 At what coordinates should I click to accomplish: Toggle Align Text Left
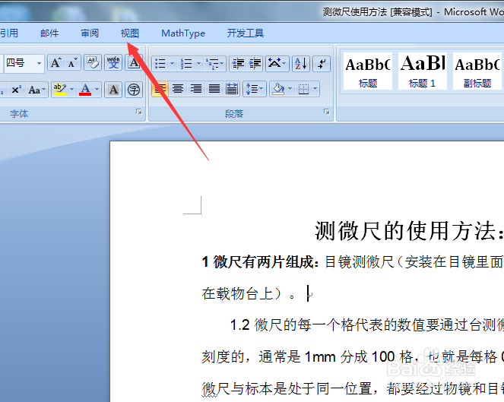click(x=160, y=89)
